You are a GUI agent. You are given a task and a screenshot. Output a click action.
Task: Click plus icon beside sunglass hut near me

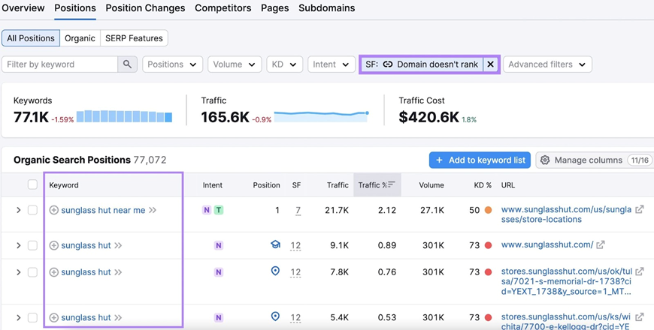pyautogui.click(x=54, y=211)
